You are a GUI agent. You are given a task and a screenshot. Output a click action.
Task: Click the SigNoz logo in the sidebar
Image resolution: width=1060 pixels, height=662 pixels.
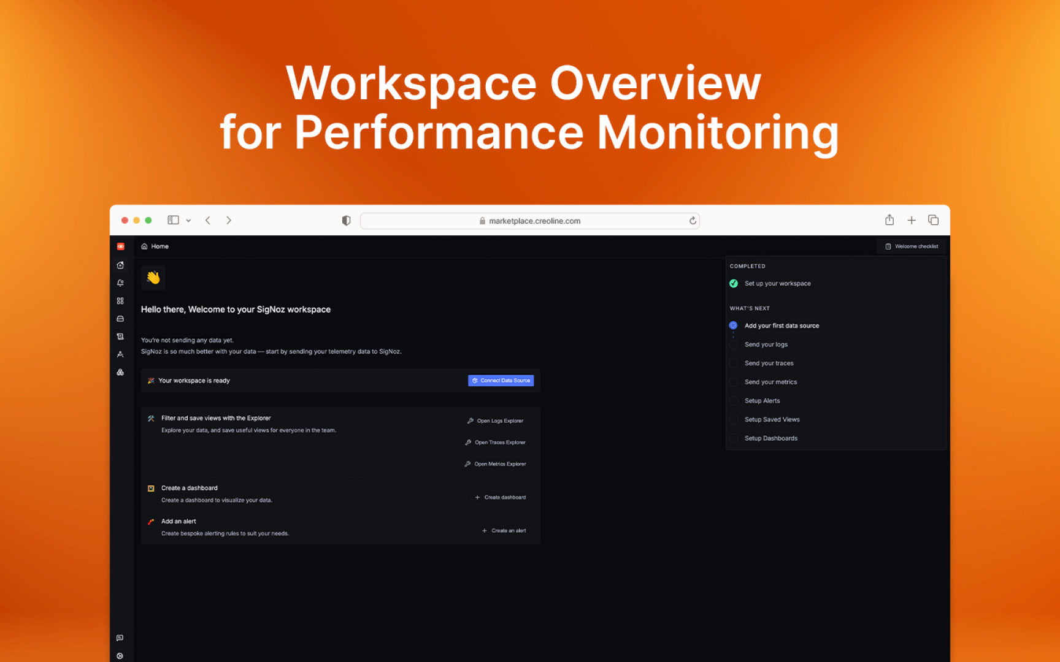click(121, 246)
